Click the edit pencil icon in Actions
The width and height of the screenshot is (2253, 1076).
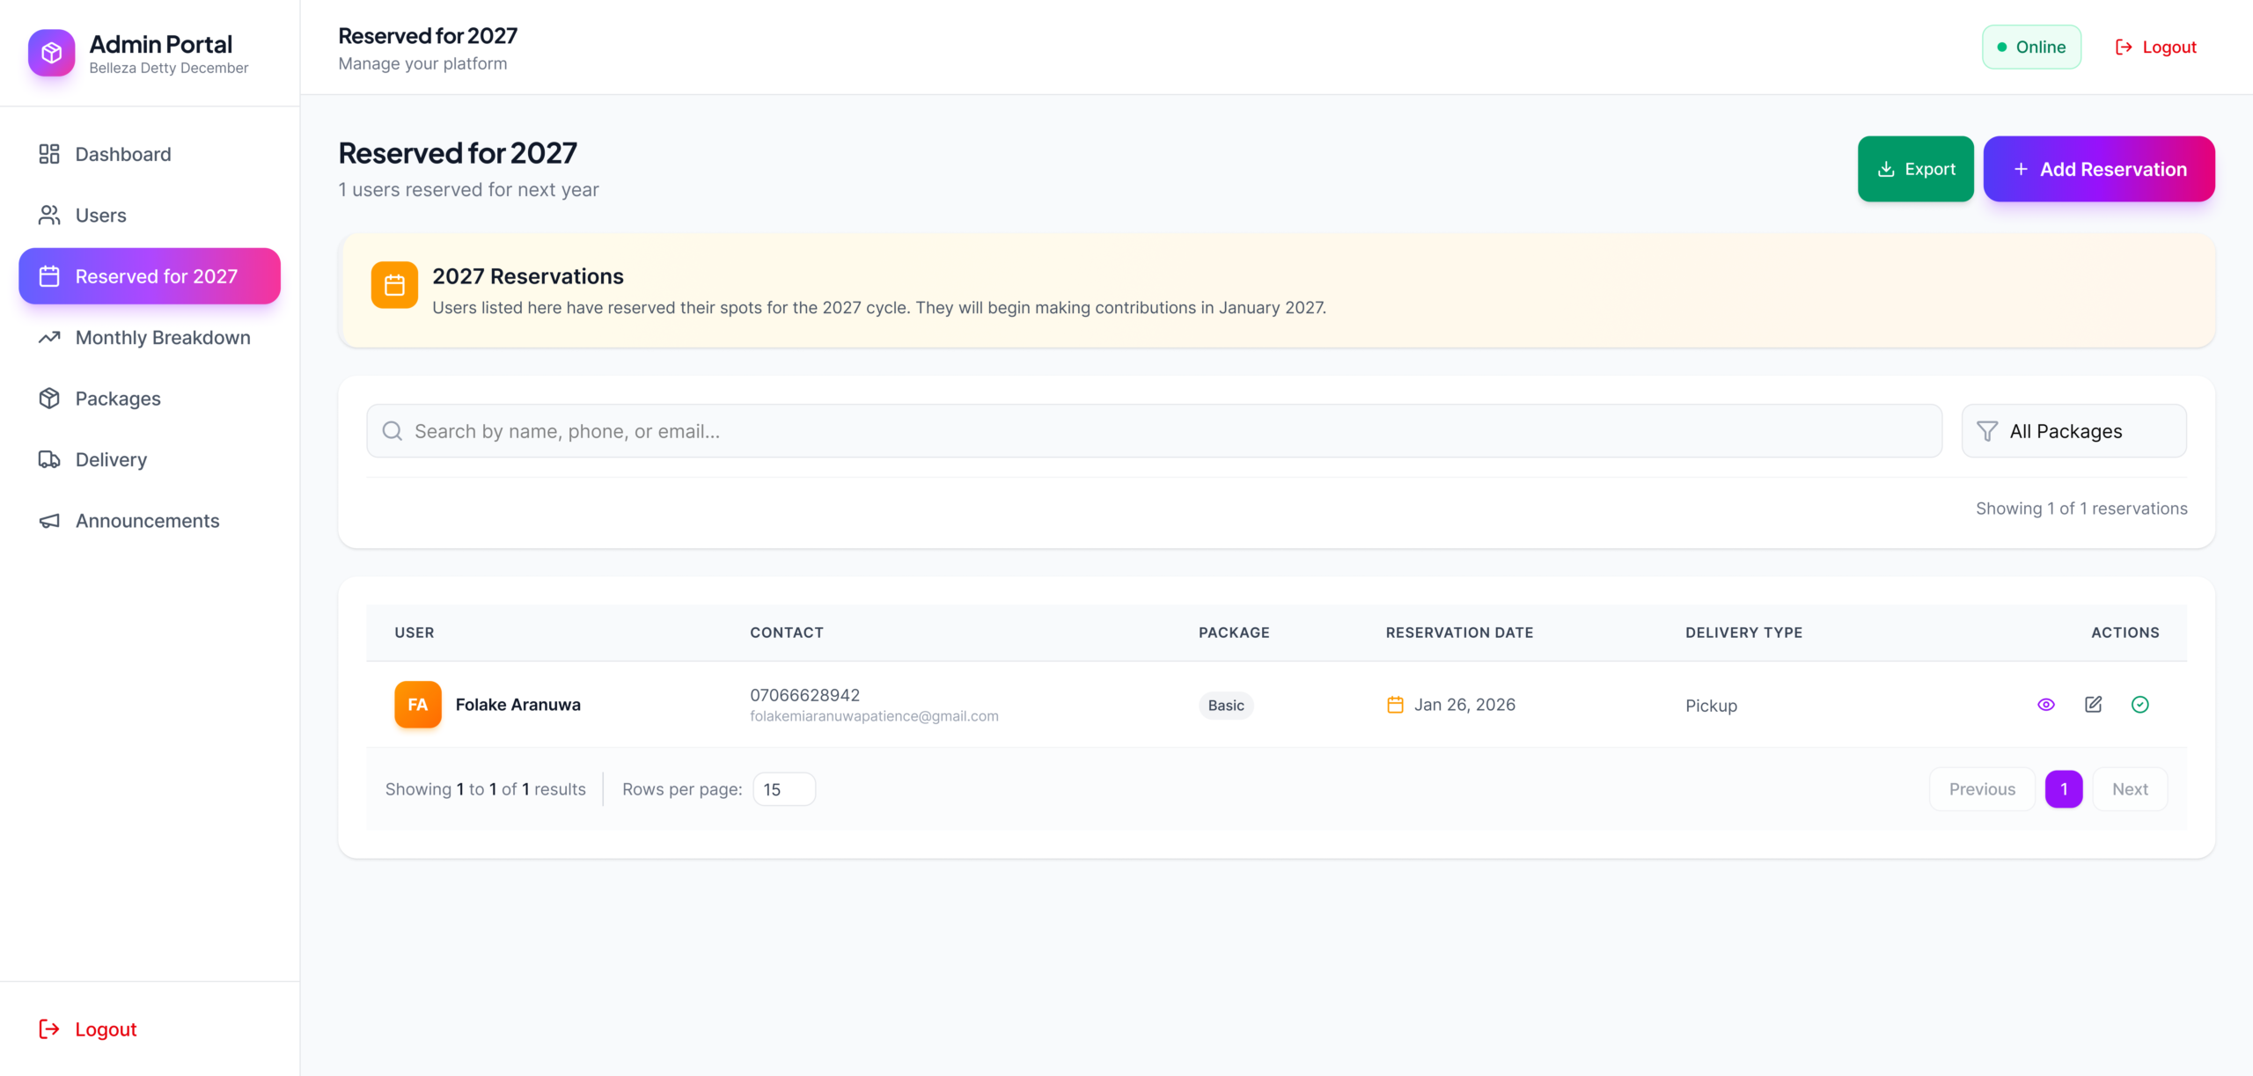coord(2094,705)
